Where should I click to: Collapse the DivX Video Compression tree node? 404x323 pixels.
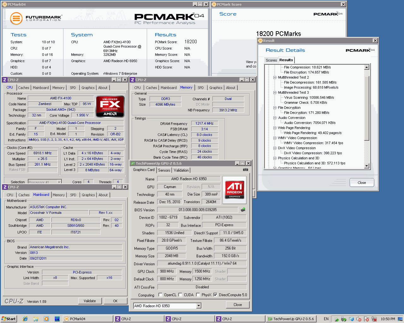[x=275, y=148]
